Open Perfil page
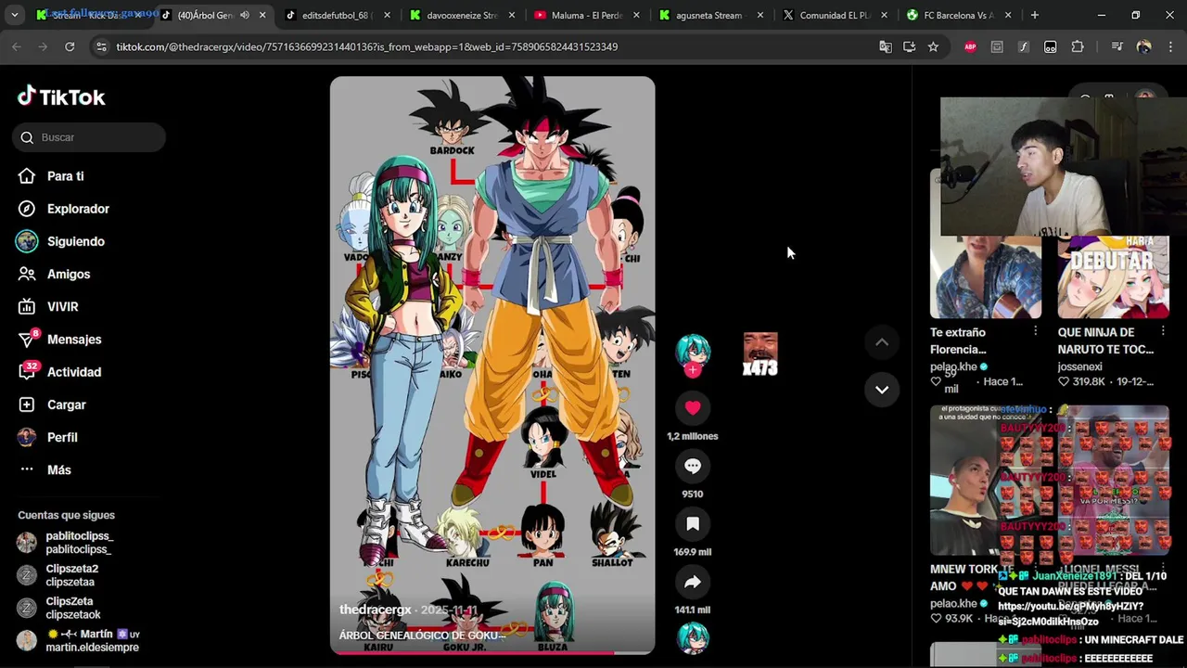This screenshot has height=668, width=1187. click(x=62, y=437)
